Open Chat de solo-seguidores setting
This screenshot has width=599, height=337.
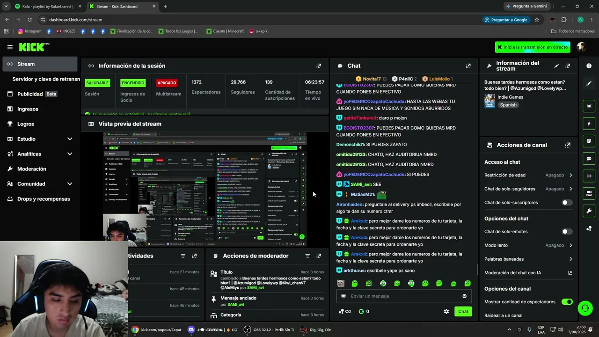point(528,189)
